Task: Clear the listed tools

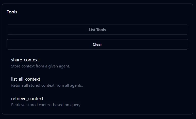Action: click(x=97, y=44)
